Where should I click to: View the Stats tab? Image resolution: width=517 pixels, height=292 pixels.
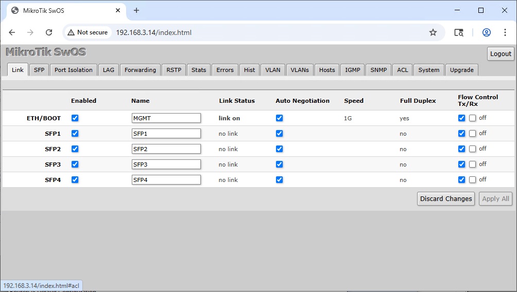pos(198,70)
